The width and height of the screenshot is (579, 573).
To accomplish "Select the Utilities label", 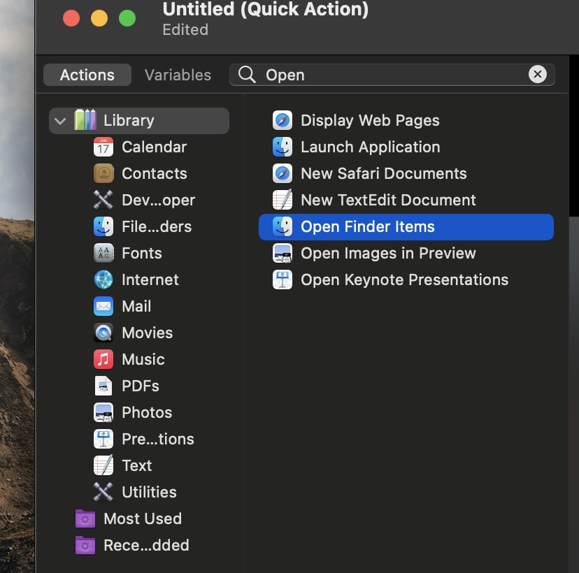I will [149, 493].
